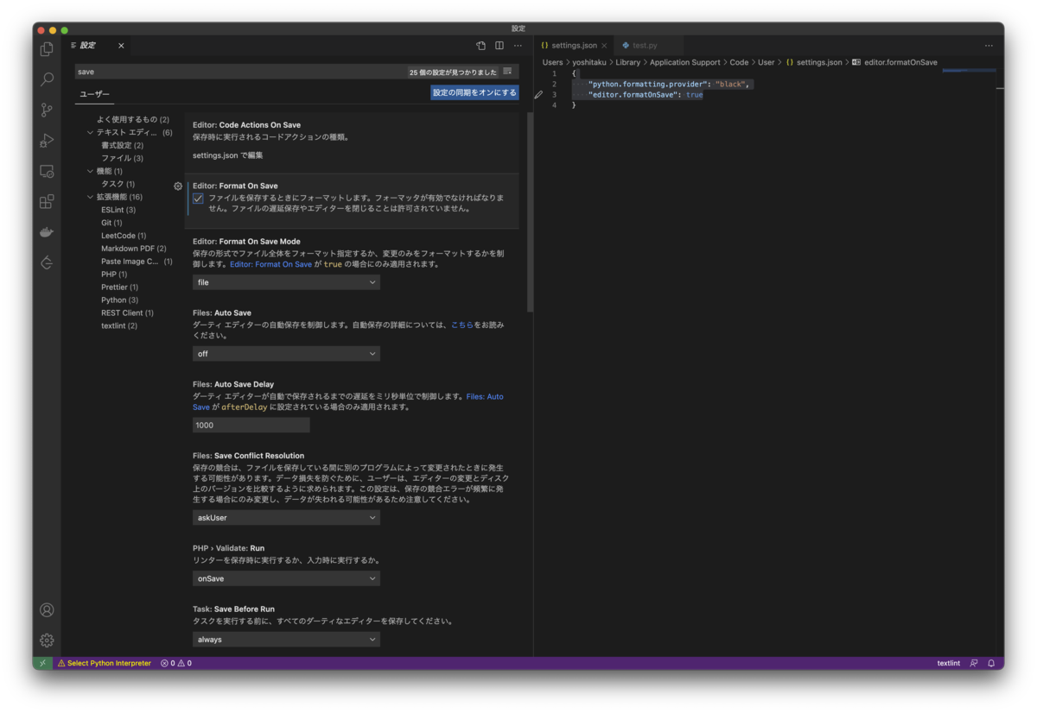Close the settings.json tab

tap(604, 46)
